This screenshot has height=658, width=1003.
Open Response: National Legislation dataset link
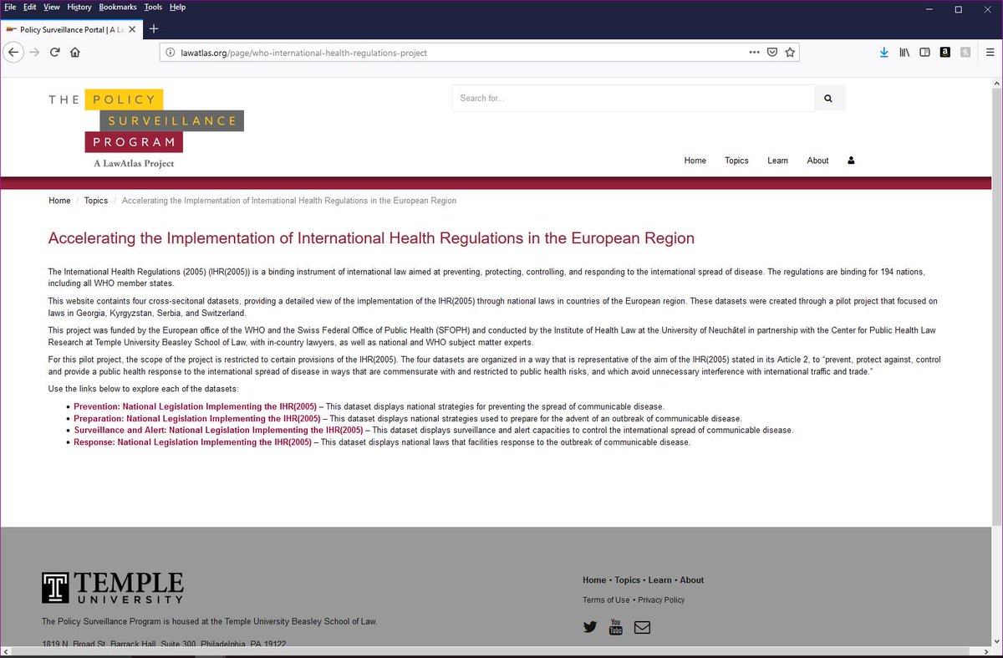(x=192, y=442)
